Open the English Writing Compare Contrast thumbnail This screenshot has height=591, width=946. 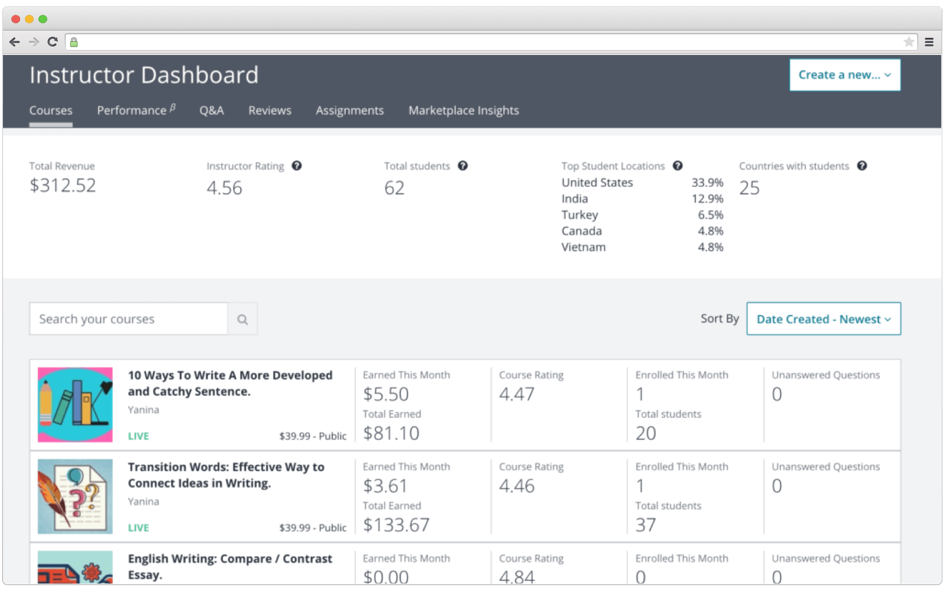pos(75,567)
